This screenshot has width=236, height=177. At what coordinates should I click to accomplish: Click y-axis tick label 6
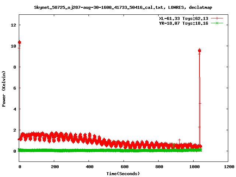click(x=15, y=88)
